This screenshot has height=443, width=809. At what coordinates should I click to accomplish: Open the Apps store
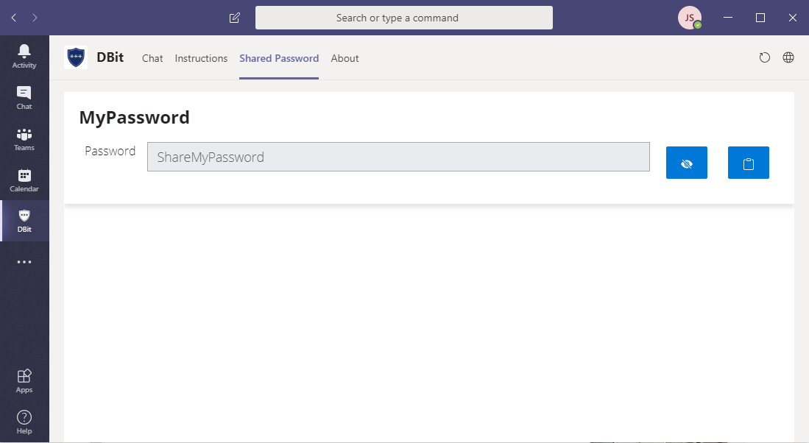click(x=24, y=381)
